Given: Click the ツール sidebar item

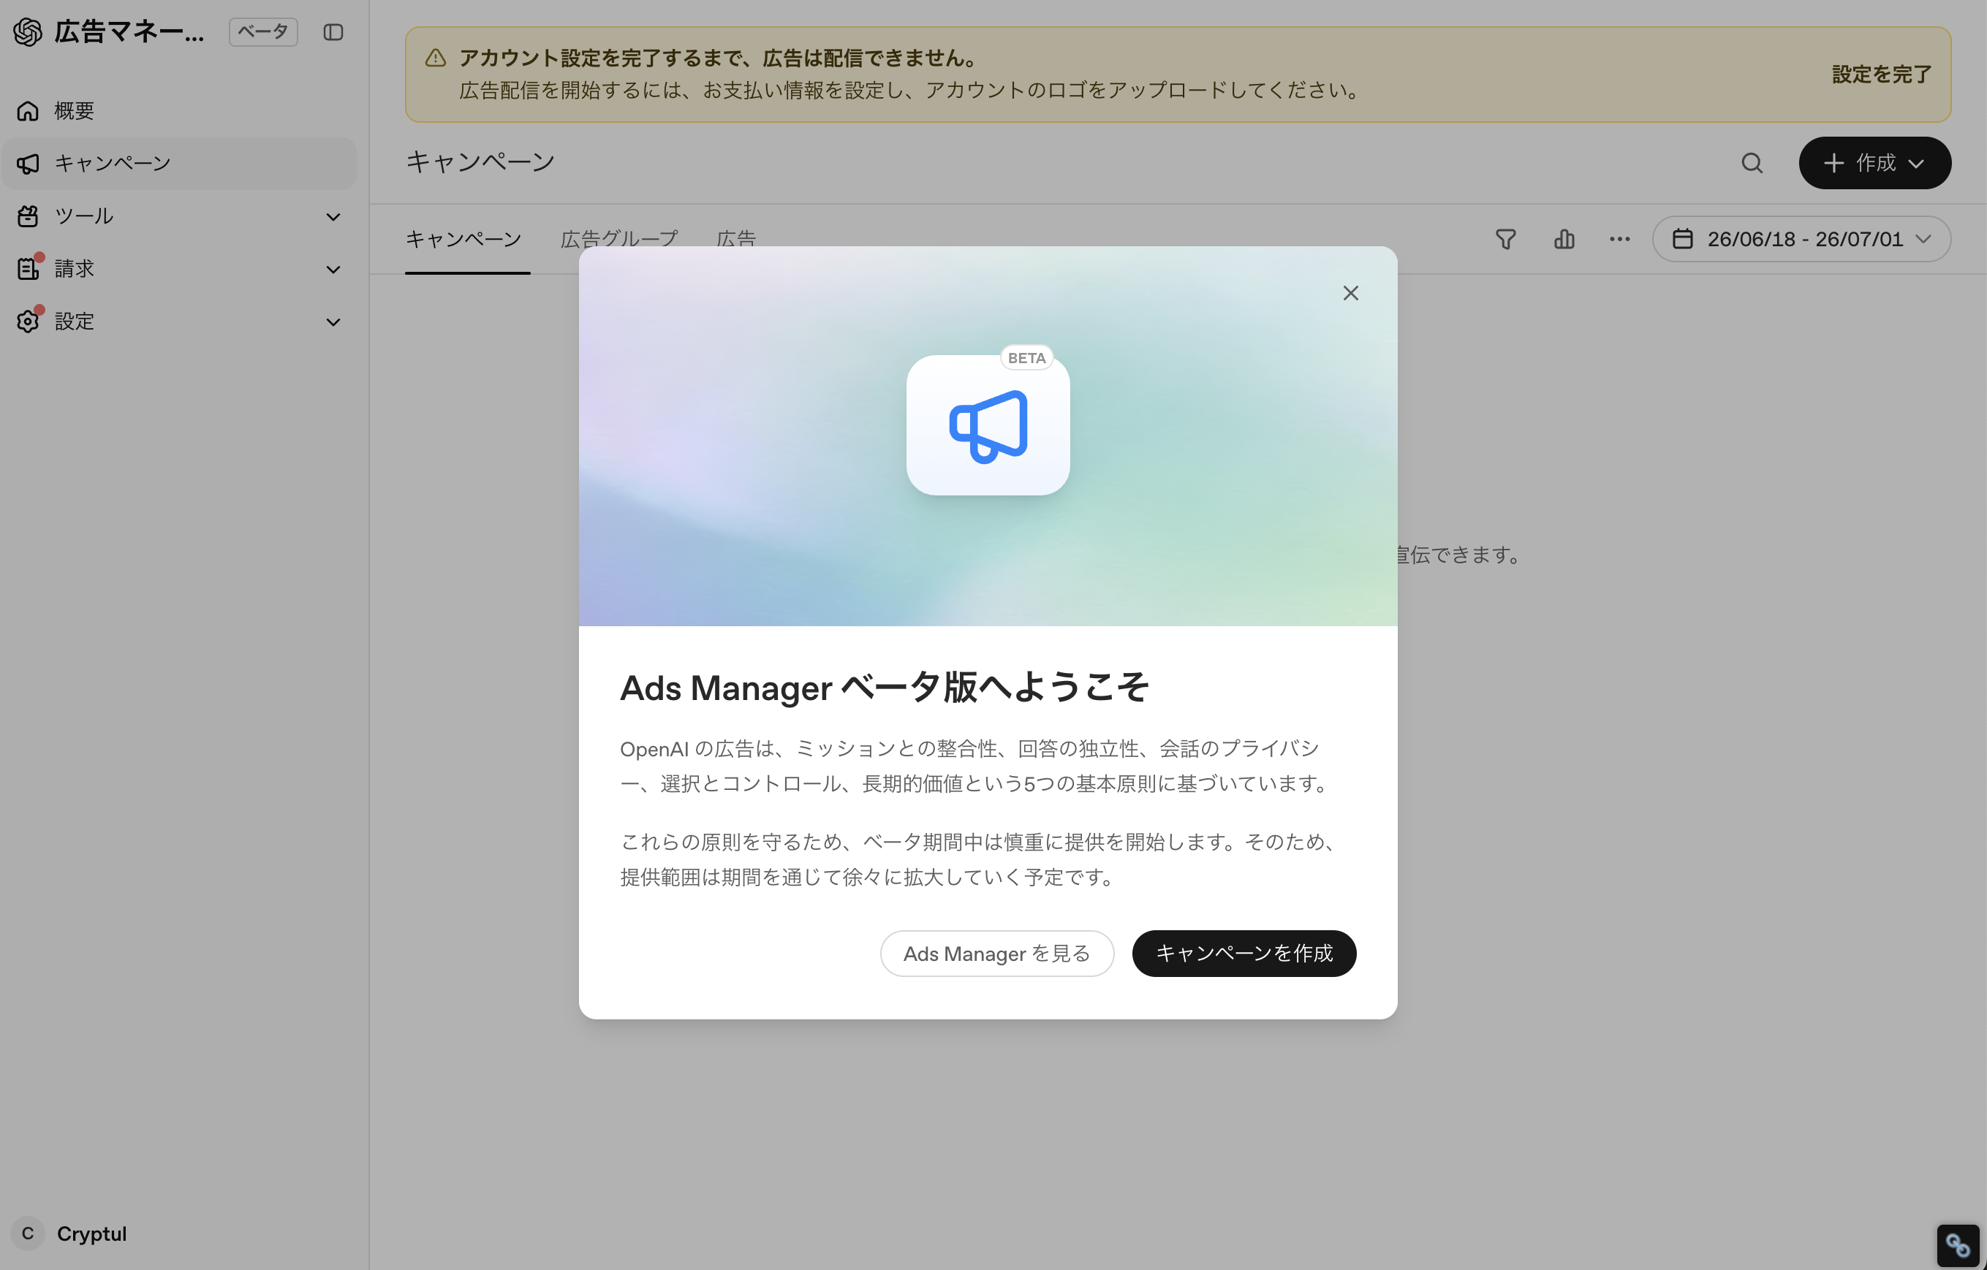Looking at the screenshot, I should point(179,216).
